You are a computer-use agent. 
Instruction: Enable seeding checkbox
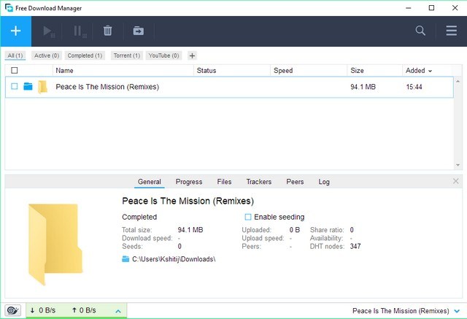pos(248,217)
